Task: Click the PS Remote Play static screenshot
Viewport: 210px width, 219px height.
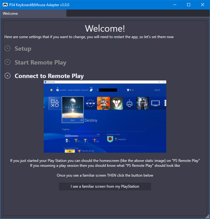Action: coord(105,117)
